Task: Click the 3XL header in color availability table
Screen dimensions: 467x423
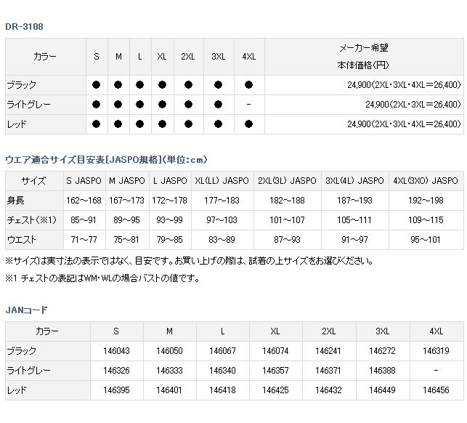Action: click(x=219, y=57)
